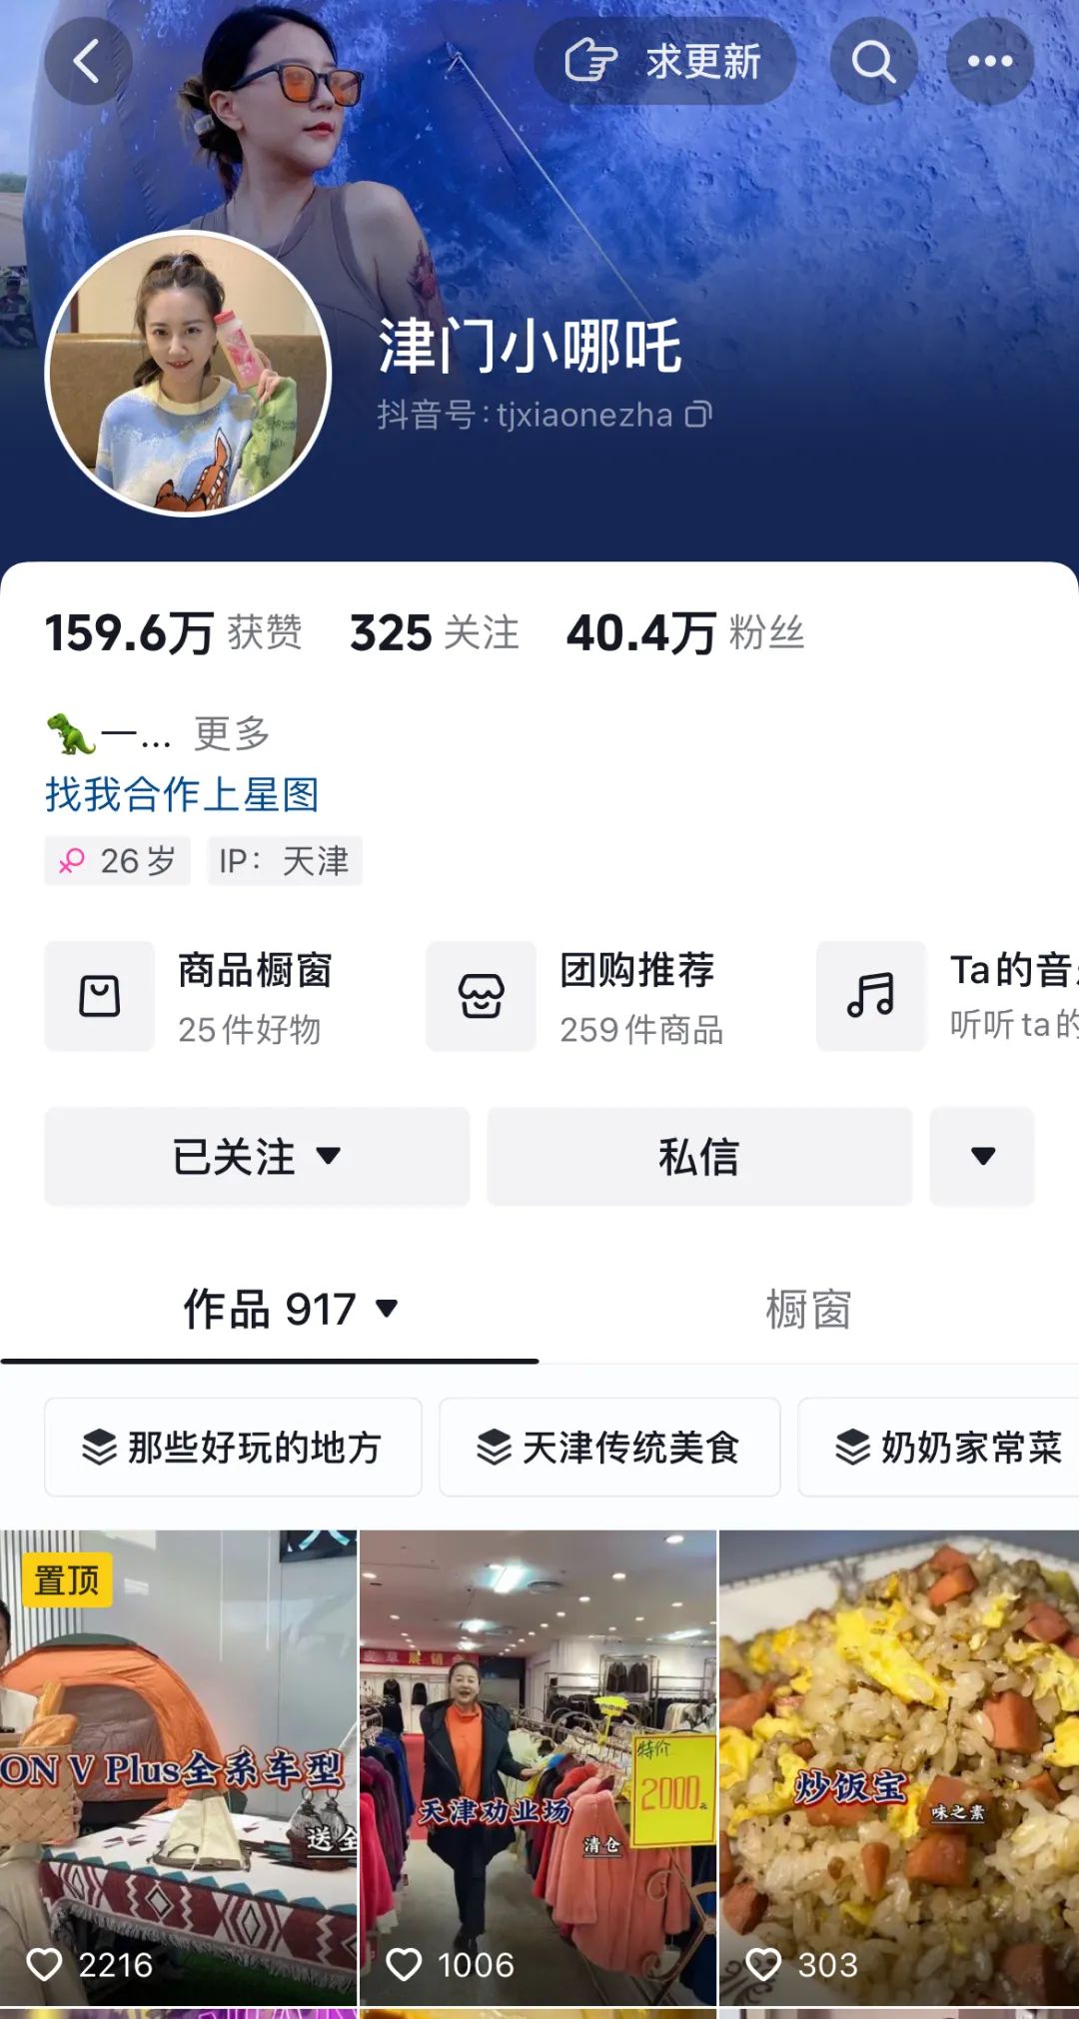Viewport: 1079px width, 2019px height.
Task: Expand bio with 更多
Action: coord(232,733)
